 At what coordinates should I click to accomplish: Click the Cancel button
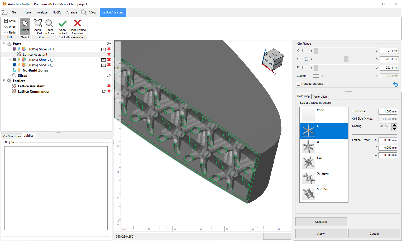[374, 234]
